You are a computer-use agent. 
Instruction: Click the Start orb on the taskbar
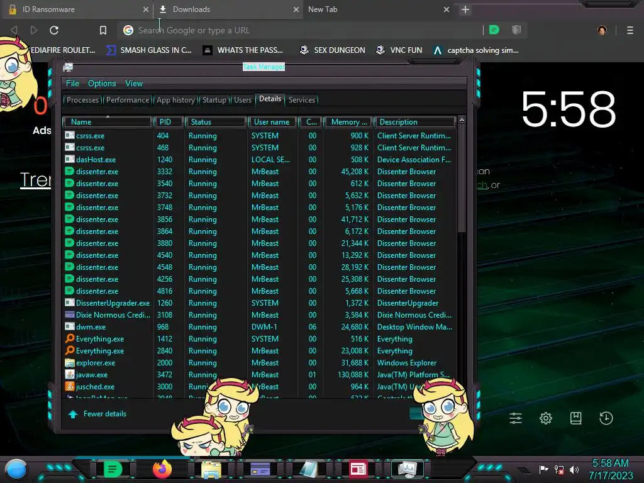click(16, 469)
